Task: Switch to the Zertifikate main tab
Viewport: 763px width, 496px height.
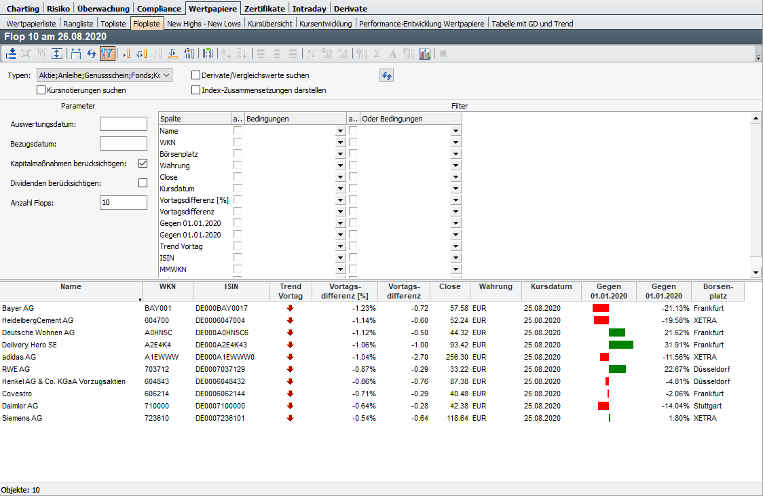Action: [265, 8]
